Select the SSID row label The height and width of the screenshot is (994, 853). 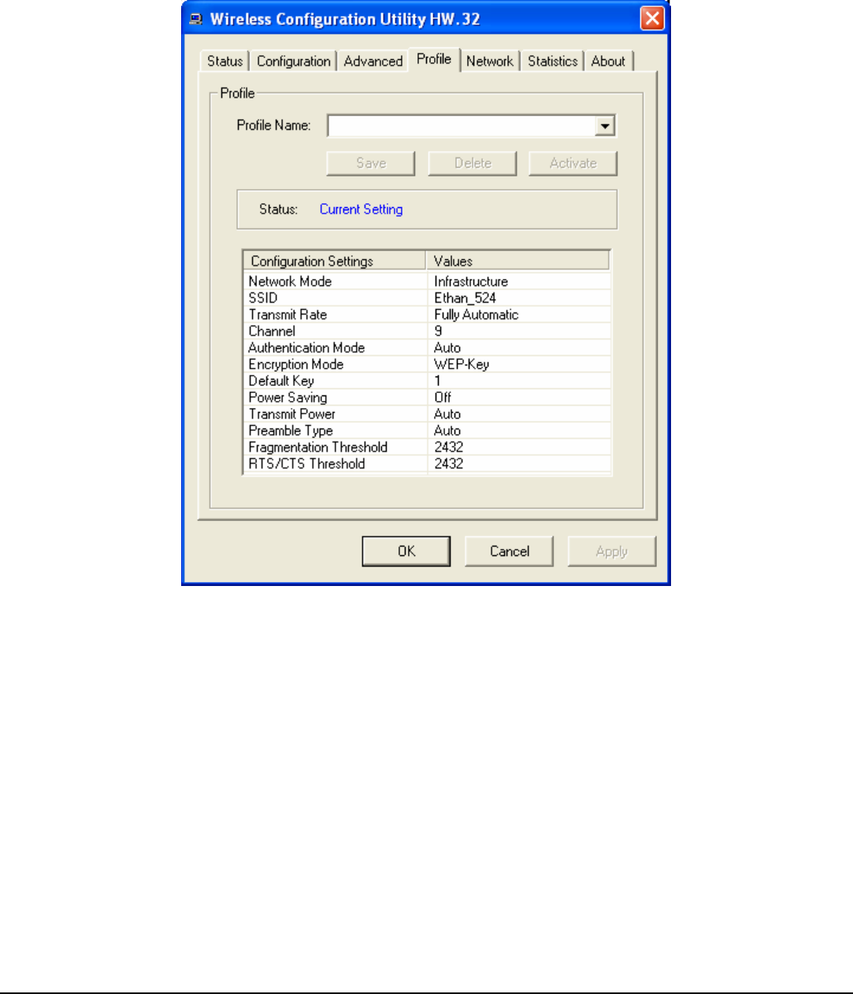263,298
